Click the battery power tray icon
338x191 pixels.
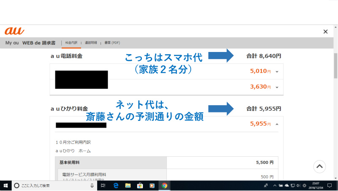point(281,186)
